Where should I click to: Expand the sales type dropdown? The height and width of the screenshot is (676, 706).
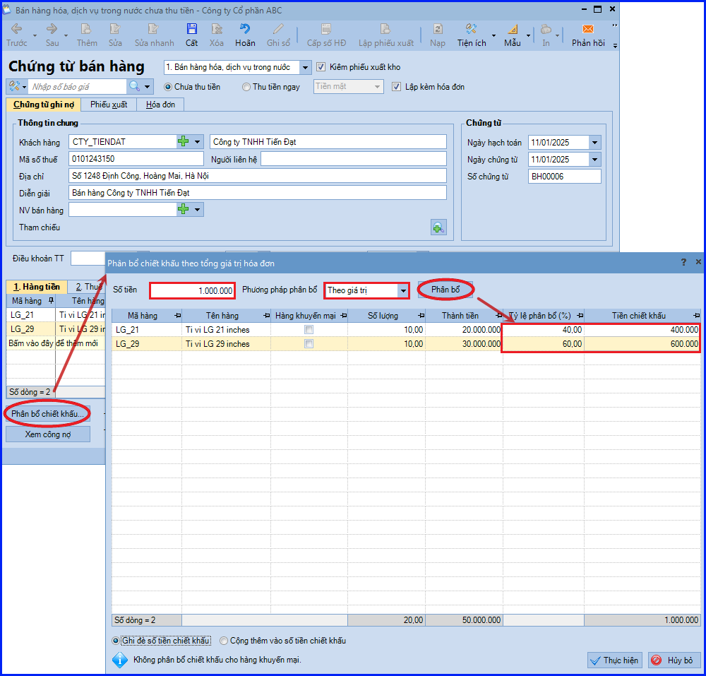point(305,68)
